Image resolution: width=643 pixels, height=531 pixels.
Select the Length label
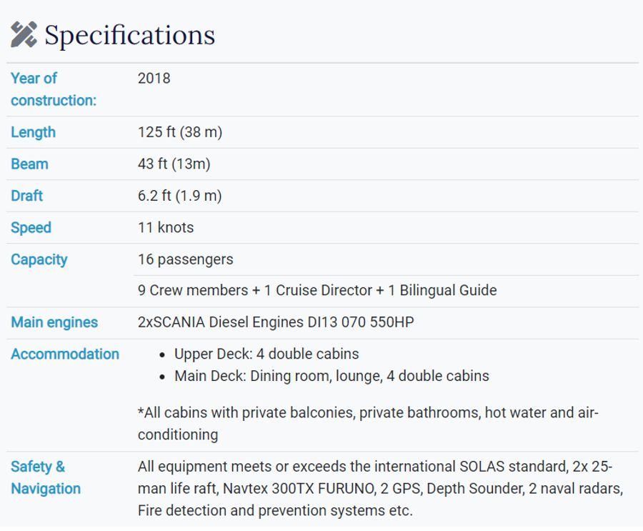[33, 132]
